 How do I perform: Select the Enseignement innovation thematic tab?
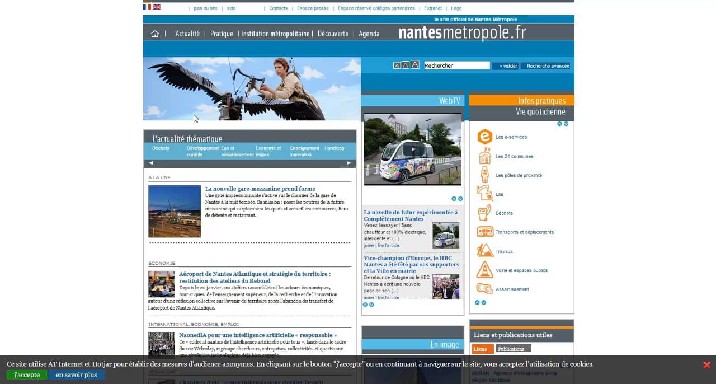pyautogui.click(x=305, y=151)
